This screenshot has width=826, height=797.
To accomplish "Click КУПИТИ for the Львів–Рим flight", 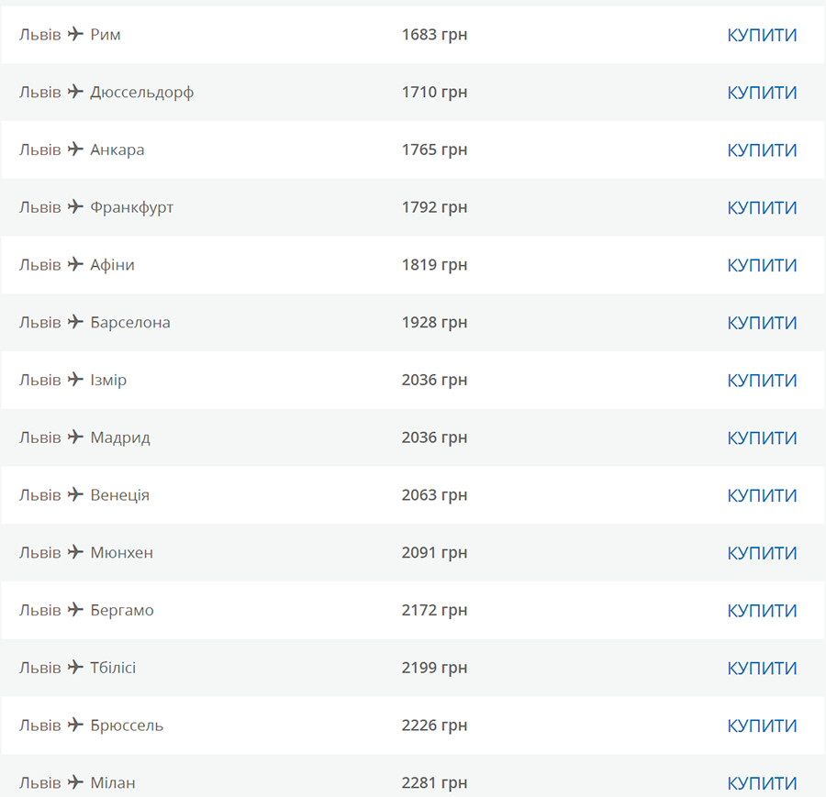I will pos(762,35).
